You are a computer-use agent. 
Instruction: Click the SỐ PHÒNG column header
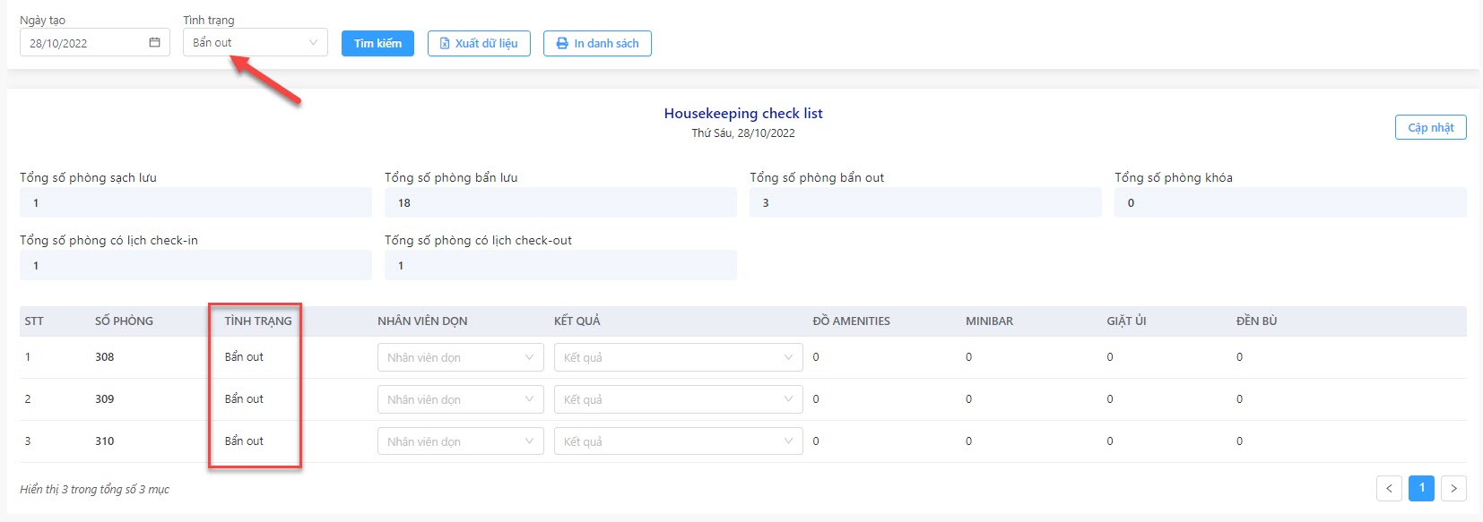point(124,321)
